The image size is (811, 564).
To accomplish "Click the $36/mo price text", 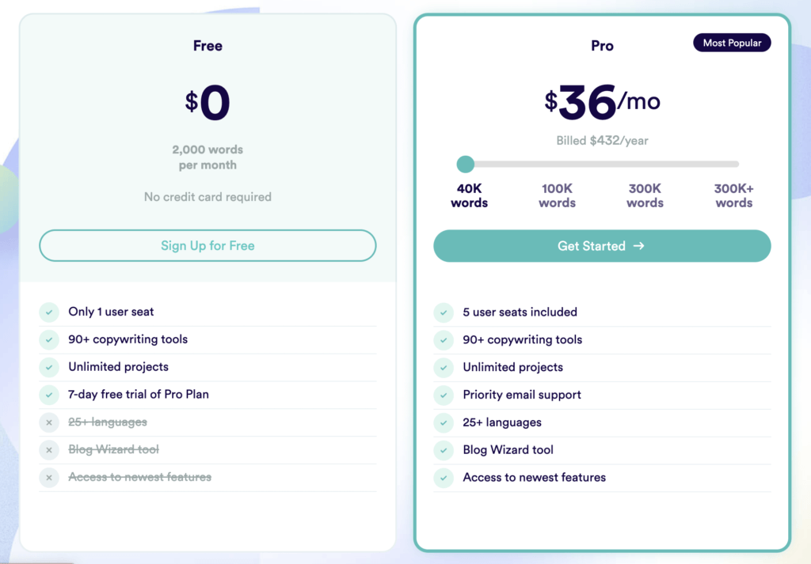I will (602, 102).
